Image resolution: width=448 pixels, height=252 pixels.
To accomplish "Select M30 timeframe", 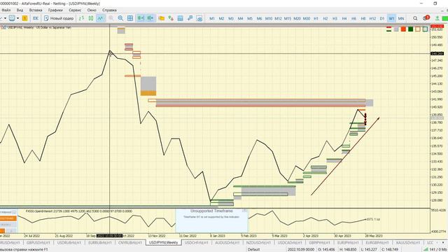I will 307,18.
